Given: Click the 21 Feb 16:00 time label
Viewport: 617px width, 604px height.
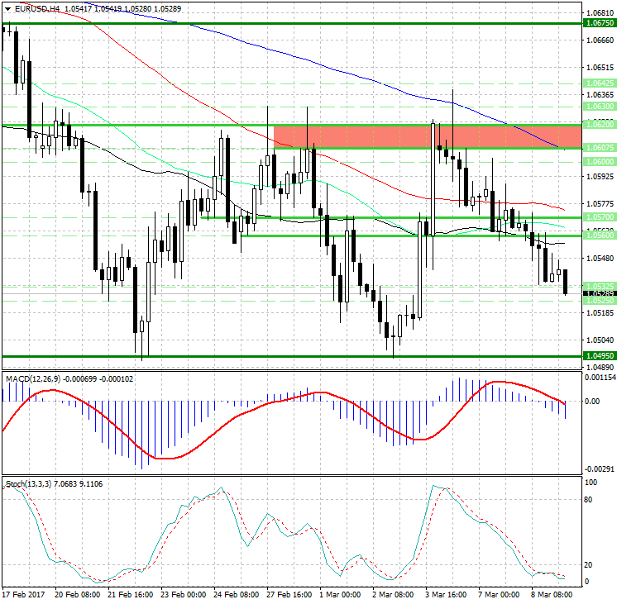Looking at the screenshot, I should click(x=130, y=594).
